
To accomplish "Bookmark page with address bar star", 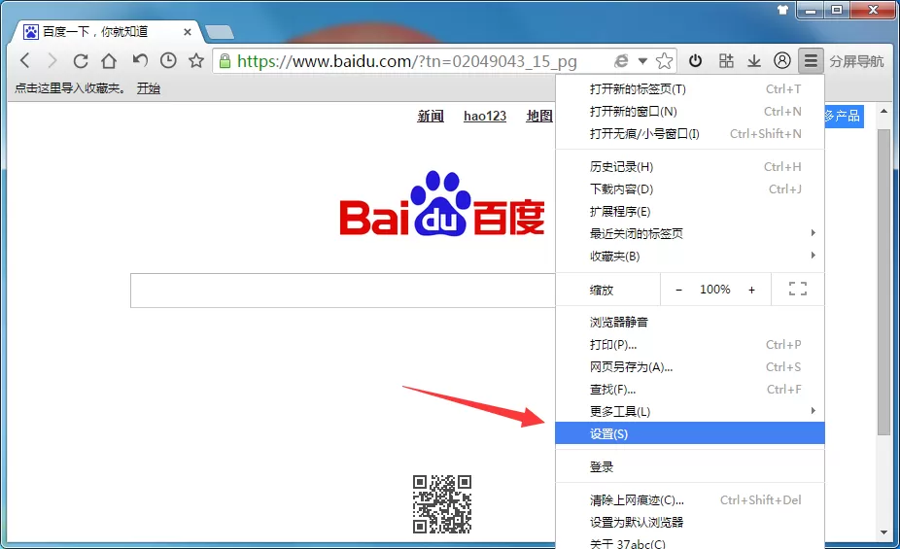I will [664, 60].
